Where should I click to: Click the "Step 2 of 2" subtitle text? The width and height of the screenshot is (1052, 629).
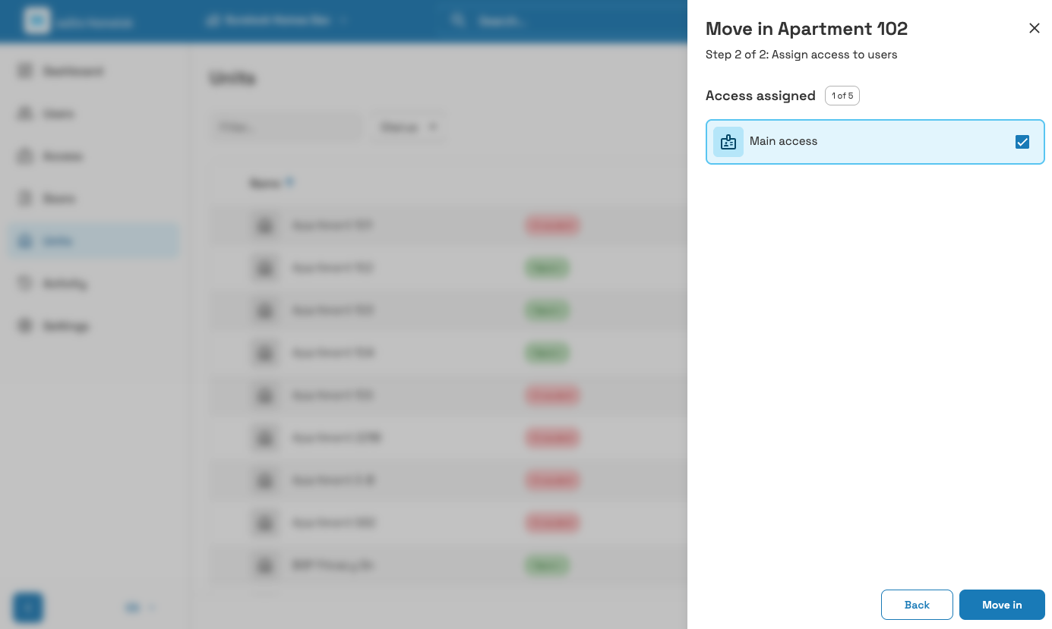pos(801,55)
